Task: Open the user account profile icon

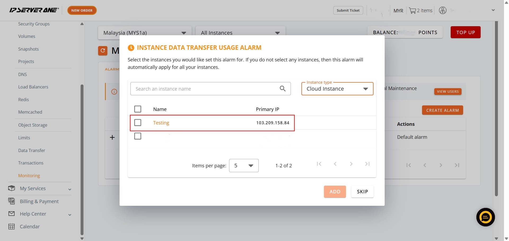Action: pyautogui.click(x=442, y=11)
